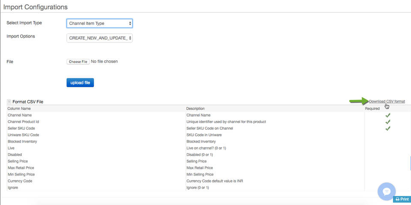Click the Required table header
This screenshot has height=205, width=411.
372,108
